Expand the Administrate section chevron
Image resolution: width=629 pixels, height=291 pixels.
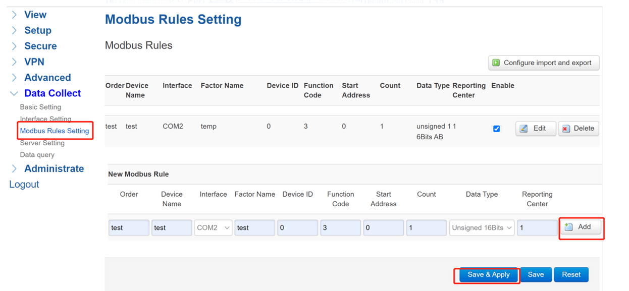(14, 168)
